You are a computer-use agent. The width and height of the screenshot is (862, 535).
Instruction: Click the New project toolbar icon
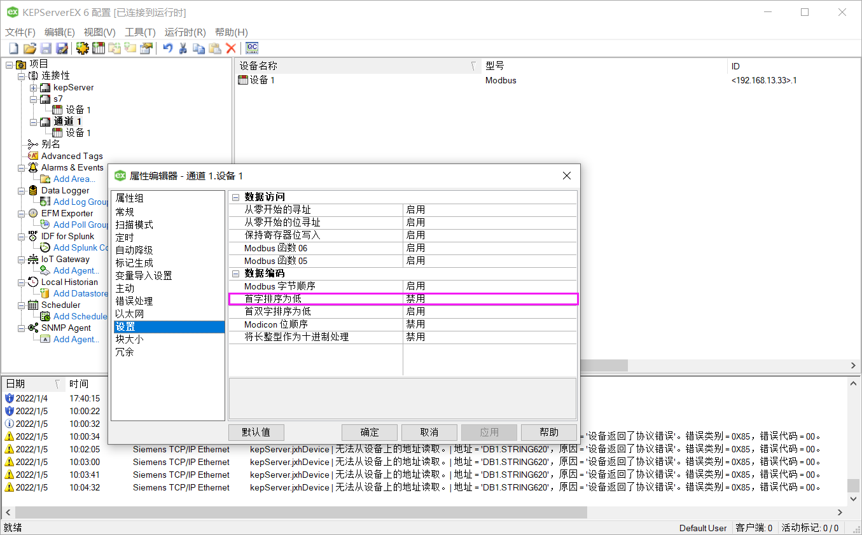click(x=13, y=48)
